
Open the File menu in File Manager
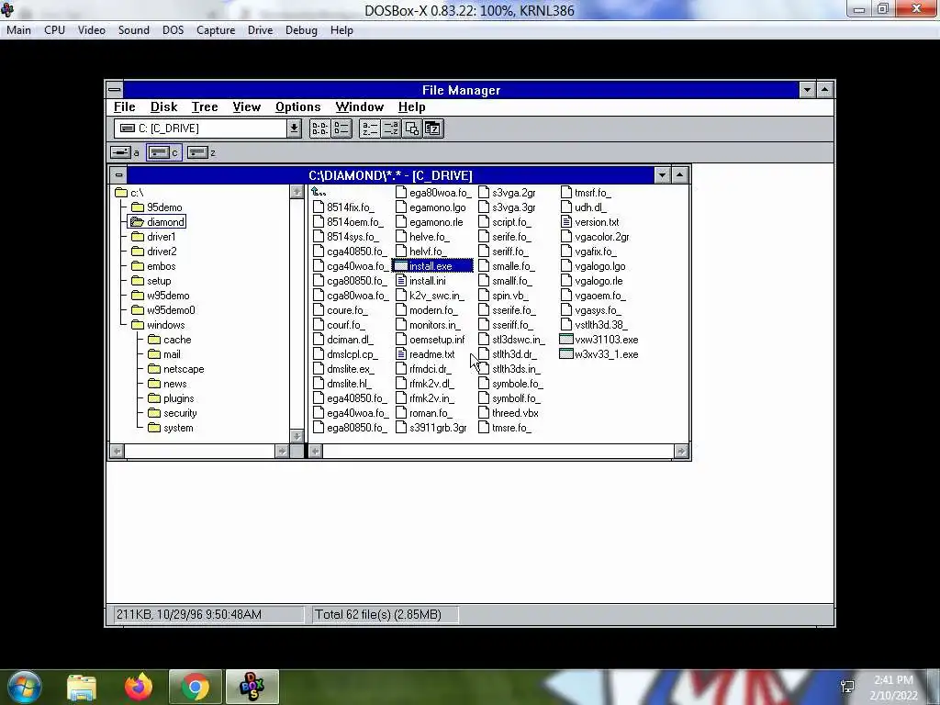click(124, 106)
